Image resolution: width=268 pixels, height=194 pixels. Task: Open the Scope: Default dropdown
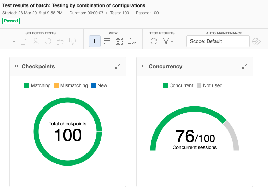pyautogui.click(x=218, y=41)
